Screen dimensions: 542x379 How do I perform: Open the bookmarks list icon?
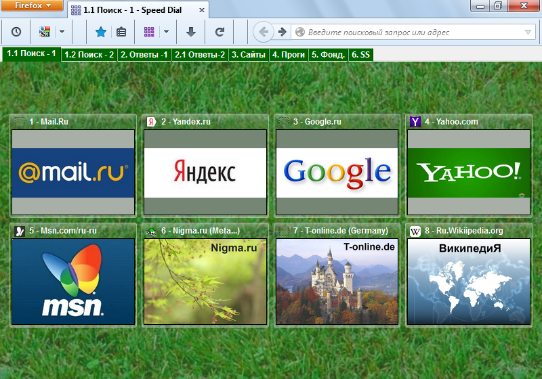coord(121,32)
